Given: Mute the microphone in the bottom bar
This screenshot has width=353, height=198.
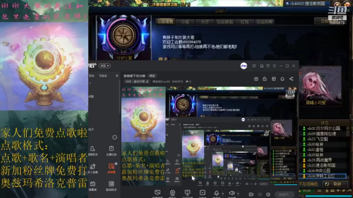Looking at the screenshot, I should pos(217,193).
